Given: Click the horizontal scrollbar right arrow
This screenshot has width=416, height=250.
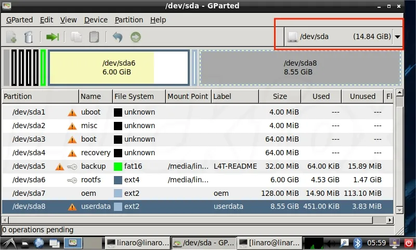Looking at the screenshot, I should 389,220.
